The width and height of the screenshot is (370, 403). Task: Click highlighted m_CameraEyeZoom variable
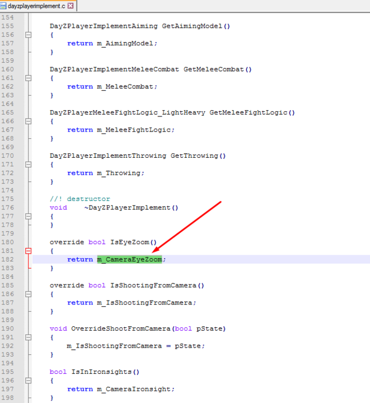click(x=129, y=259)
